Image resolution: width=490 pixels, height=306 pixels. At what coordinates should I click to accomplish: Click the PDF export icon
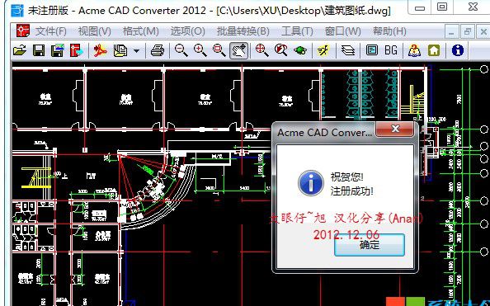click(x=100, y=50)
